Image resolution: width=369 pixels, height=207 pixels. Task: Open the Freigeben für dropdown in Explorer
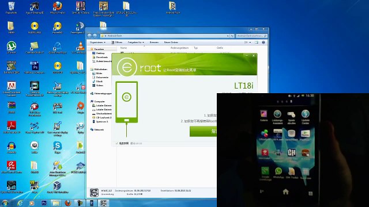click(x=136, y=43)
